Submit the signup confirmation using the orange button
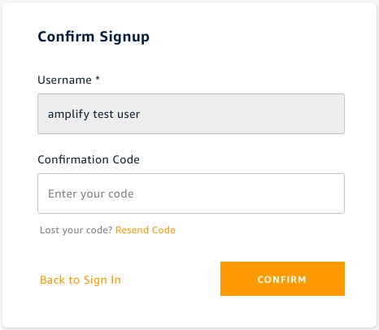 pyautogui.click(x=282, y=279)
